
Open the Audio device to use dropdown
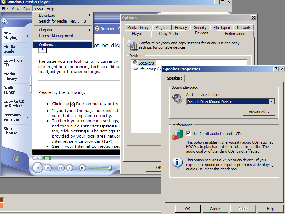point(272,101)
